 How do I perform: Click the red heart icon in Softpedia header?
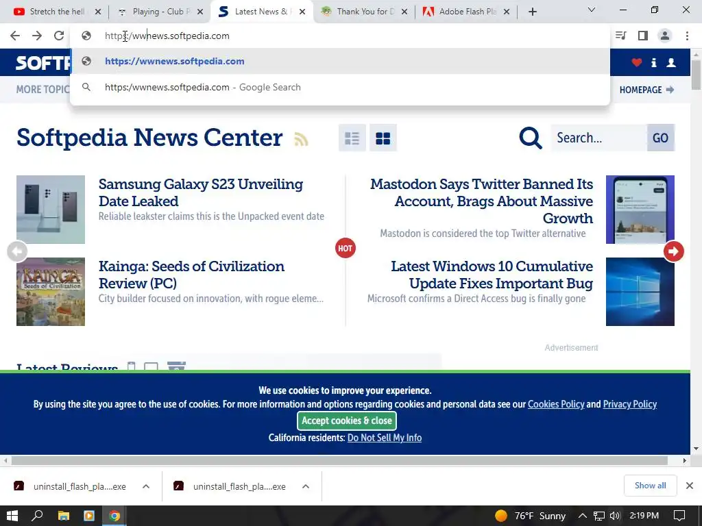(x=637, y=62)
